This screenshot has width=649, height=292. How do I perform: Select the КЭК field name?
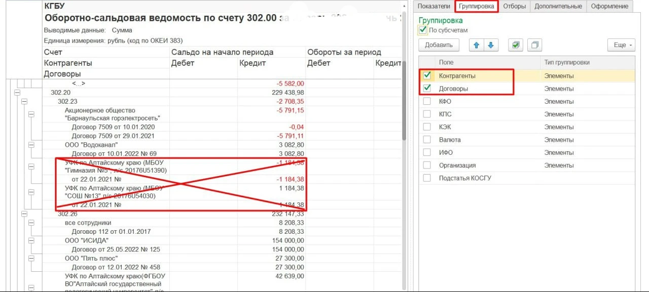445,127
